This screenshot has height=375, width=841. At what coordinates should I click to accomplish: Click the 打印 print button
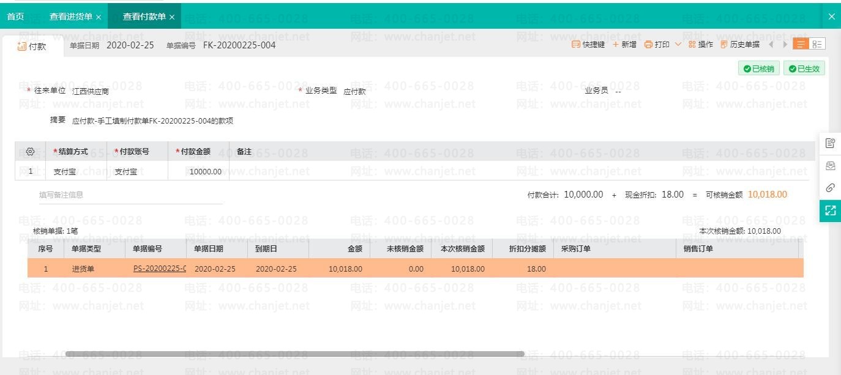point(657,45)
